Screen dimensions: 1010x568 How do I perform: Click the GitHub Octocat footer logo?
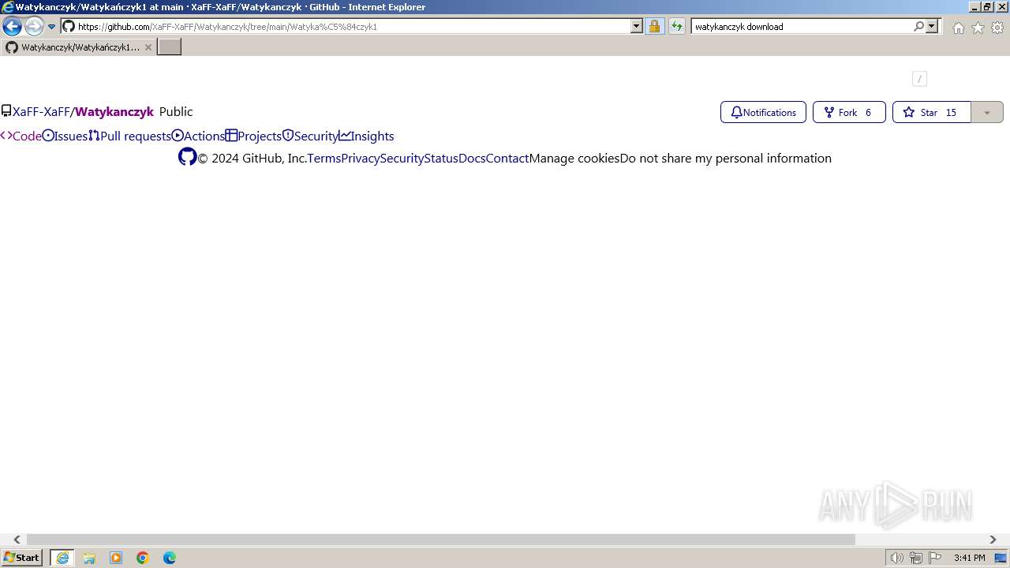(x=187, y=157)
